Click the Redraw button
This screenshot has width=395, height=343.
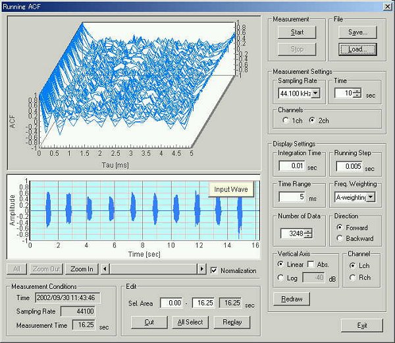click(292, 299)
